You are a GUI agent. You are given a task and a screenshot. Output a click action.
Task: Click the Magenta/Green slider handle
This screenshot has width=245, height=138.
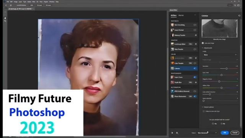coord(219,82)
